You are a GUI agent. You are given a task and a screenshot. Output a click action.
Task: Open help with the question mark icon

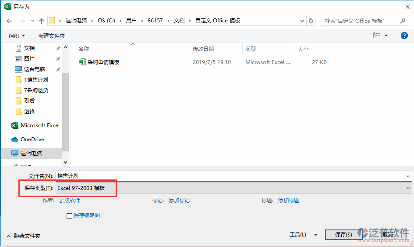coord(404,36)
